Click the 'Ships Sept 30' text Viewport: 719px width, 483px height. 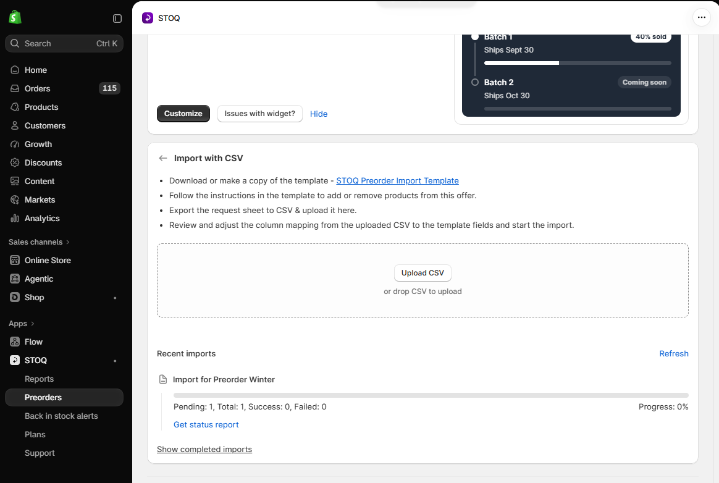(509, 50)
